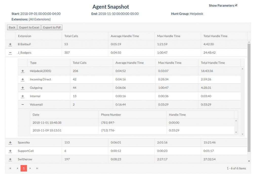Click the main grid vertical scrollbar

click(249, 101)
